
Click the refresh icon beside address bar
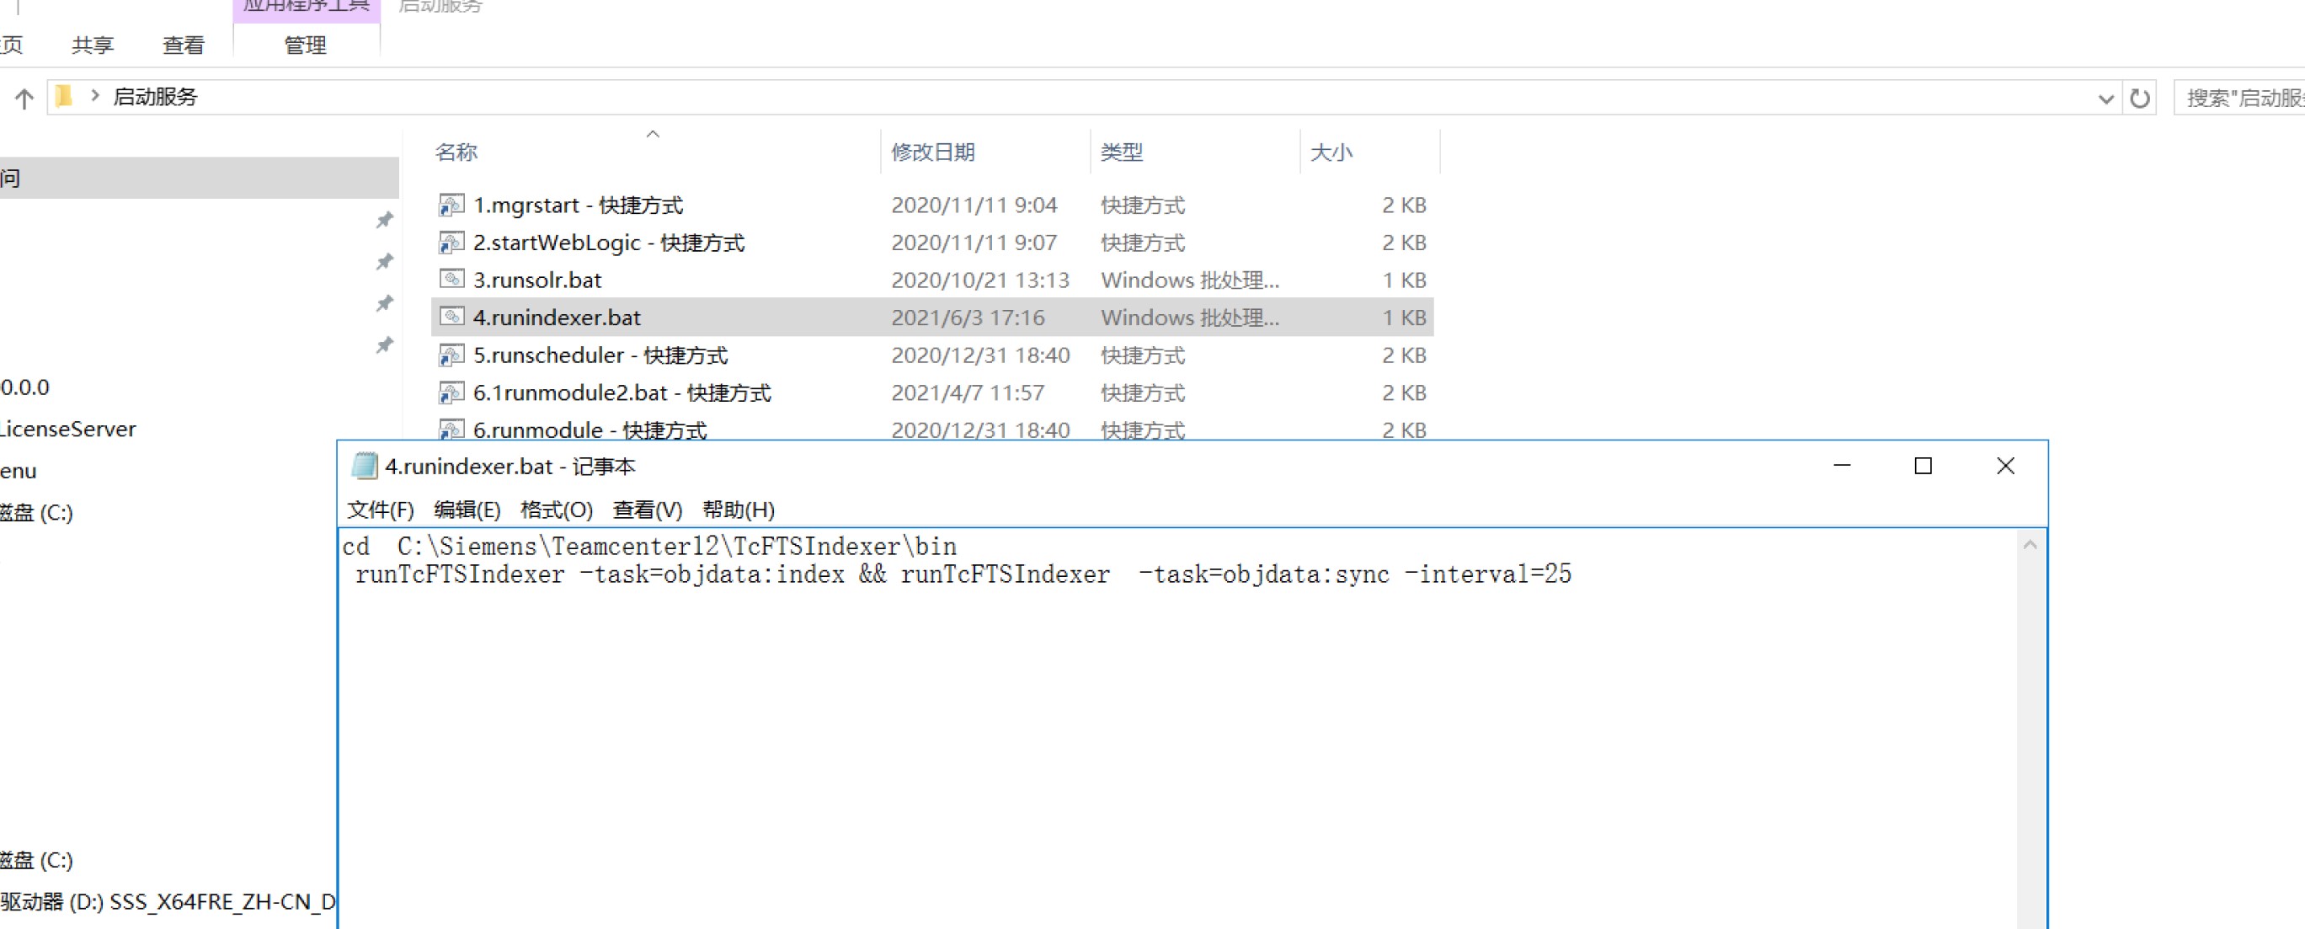pyautogui.click(x=2139, y=98)
